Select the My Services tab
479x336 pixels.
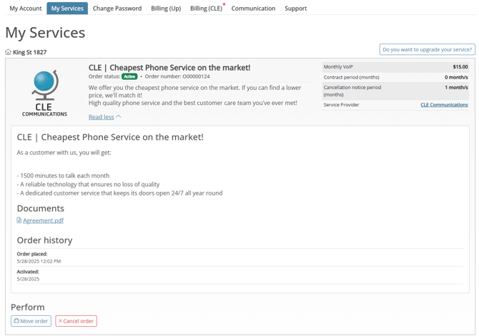point(67,9)
